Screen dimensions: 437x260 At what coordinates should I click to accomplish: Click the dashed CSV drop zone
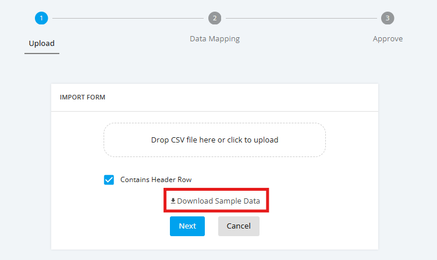point(215,140)
